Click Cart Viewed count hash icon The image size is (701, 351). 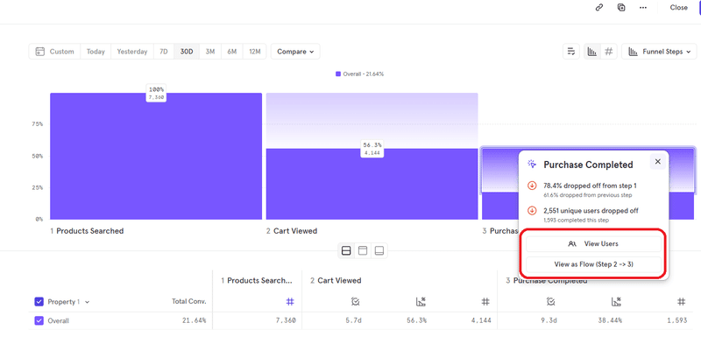(485, 302)
